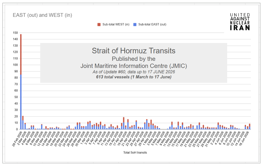This screenshot has width=261, height=164.
Task: Click the y-axis value 130
Action: [x=15, y=46]
